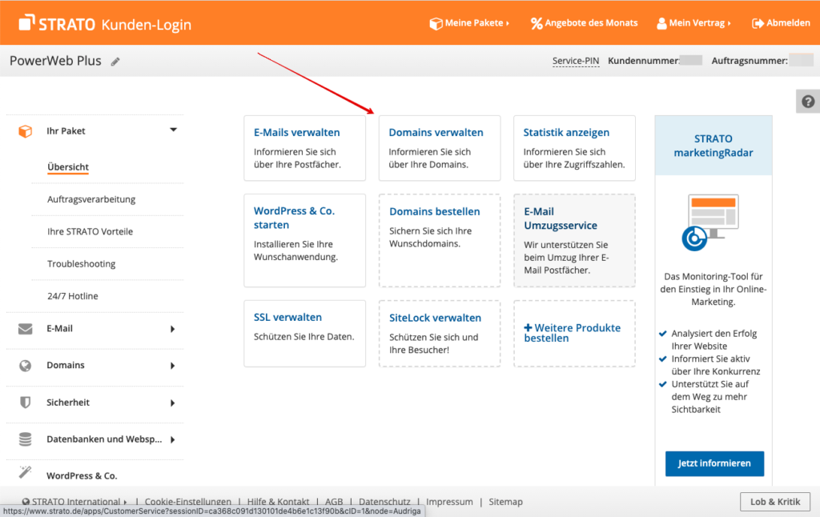Click the percent icon beside Angebote des Monats
The height and width of the screenshot is (517, 820).
point(537,23)
